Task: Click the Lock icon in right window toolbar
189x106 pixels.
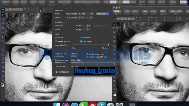Action: pyautogui.click(x=145, y=11)
